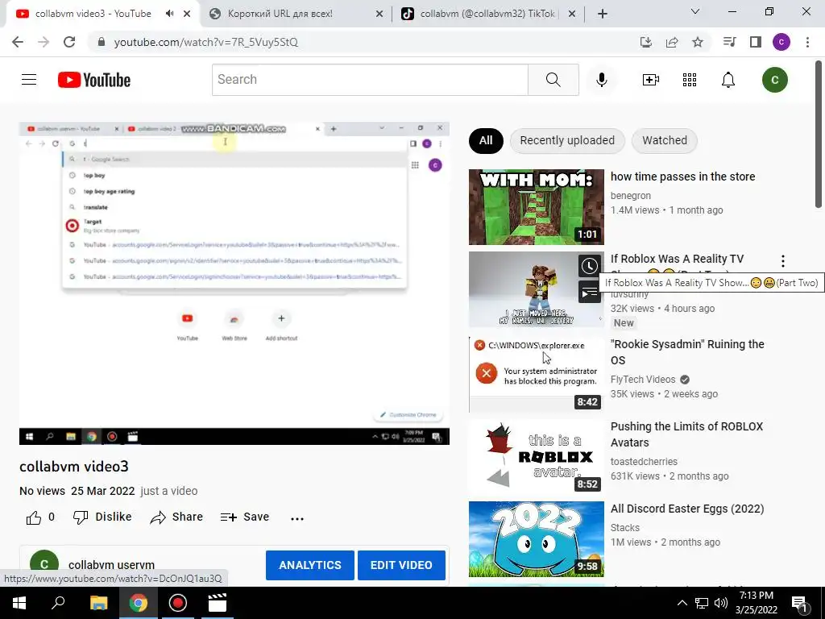Image resolution: width=825 pixels, height=619 pixels.
Task: Open Windows taskbar search
Action: point(58,603)
